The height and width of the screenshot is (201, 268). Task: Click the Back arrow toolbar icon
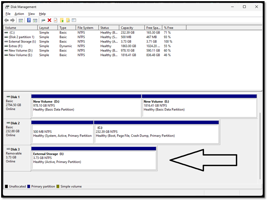click(x=7, y=20)
